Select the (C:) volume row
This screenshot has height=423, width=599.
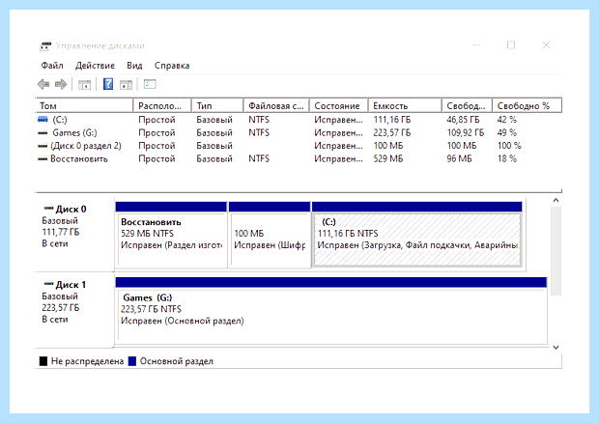tap(299, 120)
